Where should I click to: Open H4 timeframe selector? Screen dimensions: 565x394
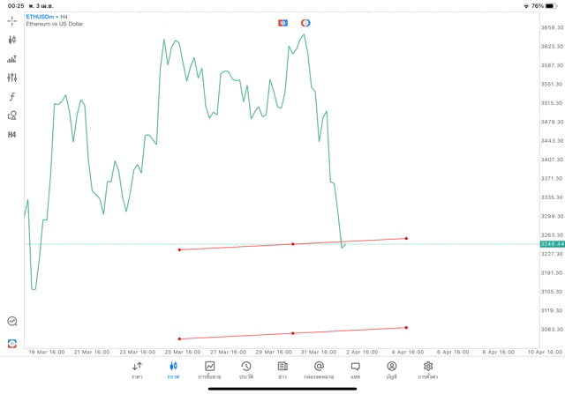[11, 134]
